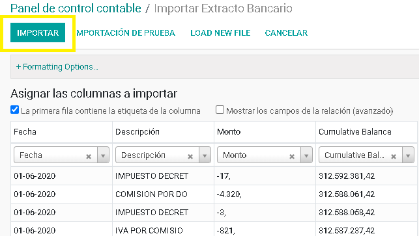Run IMPORTACIÓN DE PRUEBA
This screenshot has width=419, height=236.
pyautogui.click(x=126, y=33)
